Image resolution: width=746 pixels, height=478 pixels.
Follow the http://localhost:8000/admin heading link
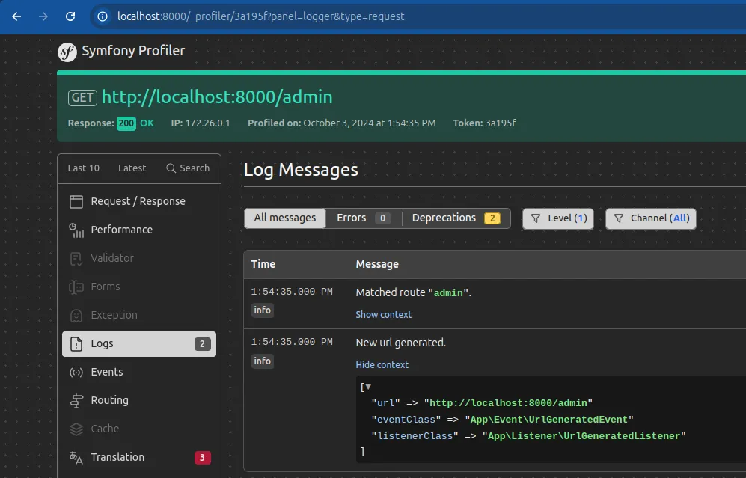(x=217, y=97)
